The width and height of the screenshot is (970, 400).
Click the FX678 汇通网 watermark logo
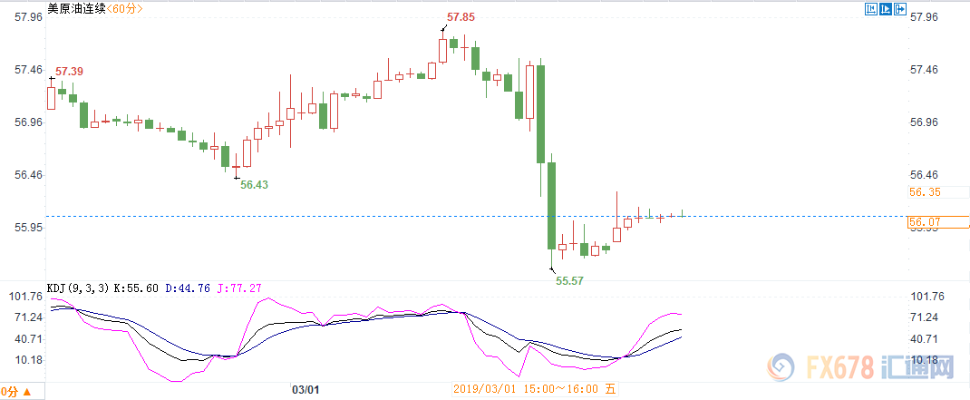click(860, 369)
